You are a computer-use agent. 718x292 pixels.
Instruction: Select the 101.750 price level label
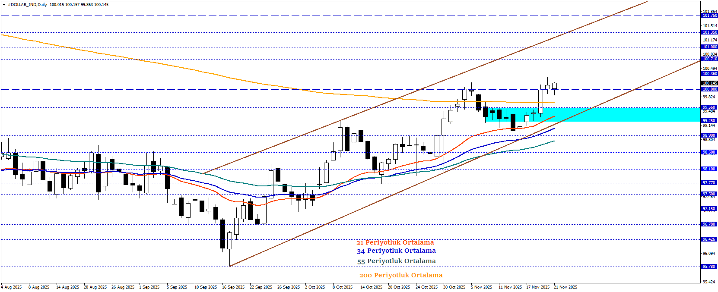[709, 16]
